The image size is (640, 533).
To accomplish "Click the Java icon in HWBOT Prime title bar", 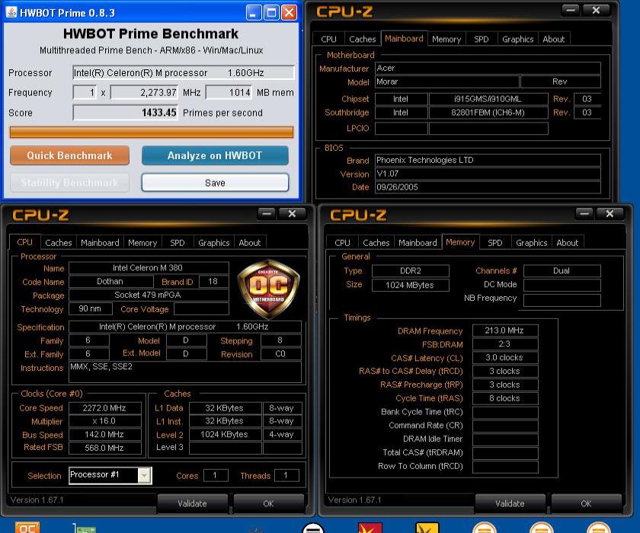I will [x=11, y=12].
